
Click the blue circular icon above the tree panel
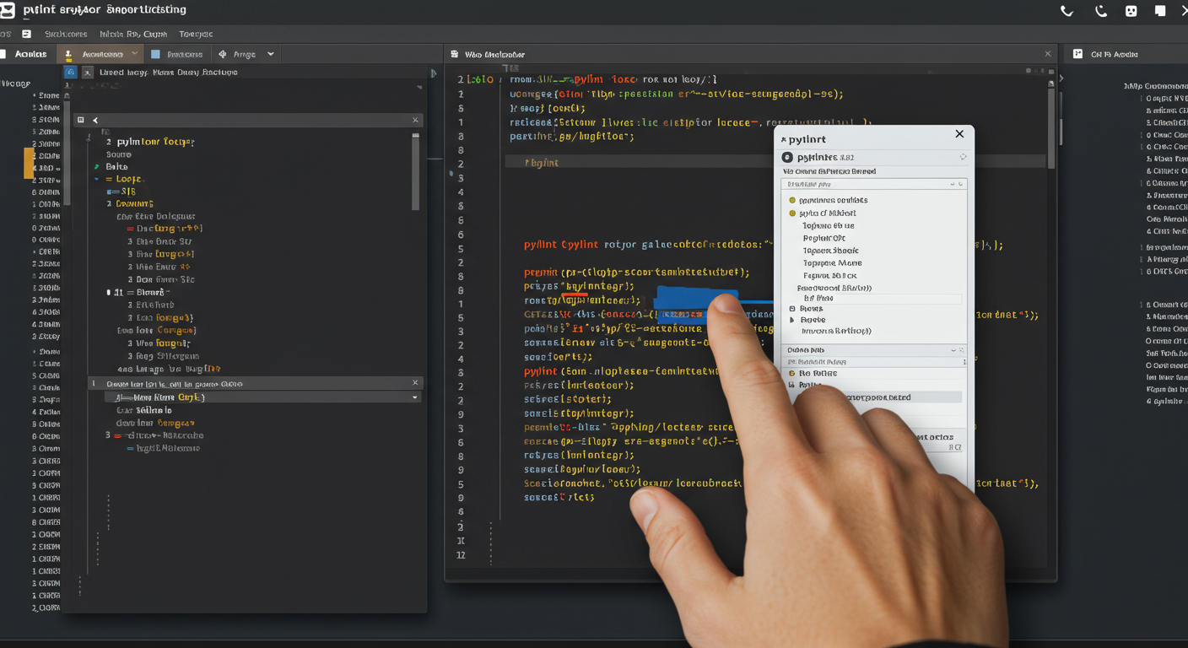(71, 73)
